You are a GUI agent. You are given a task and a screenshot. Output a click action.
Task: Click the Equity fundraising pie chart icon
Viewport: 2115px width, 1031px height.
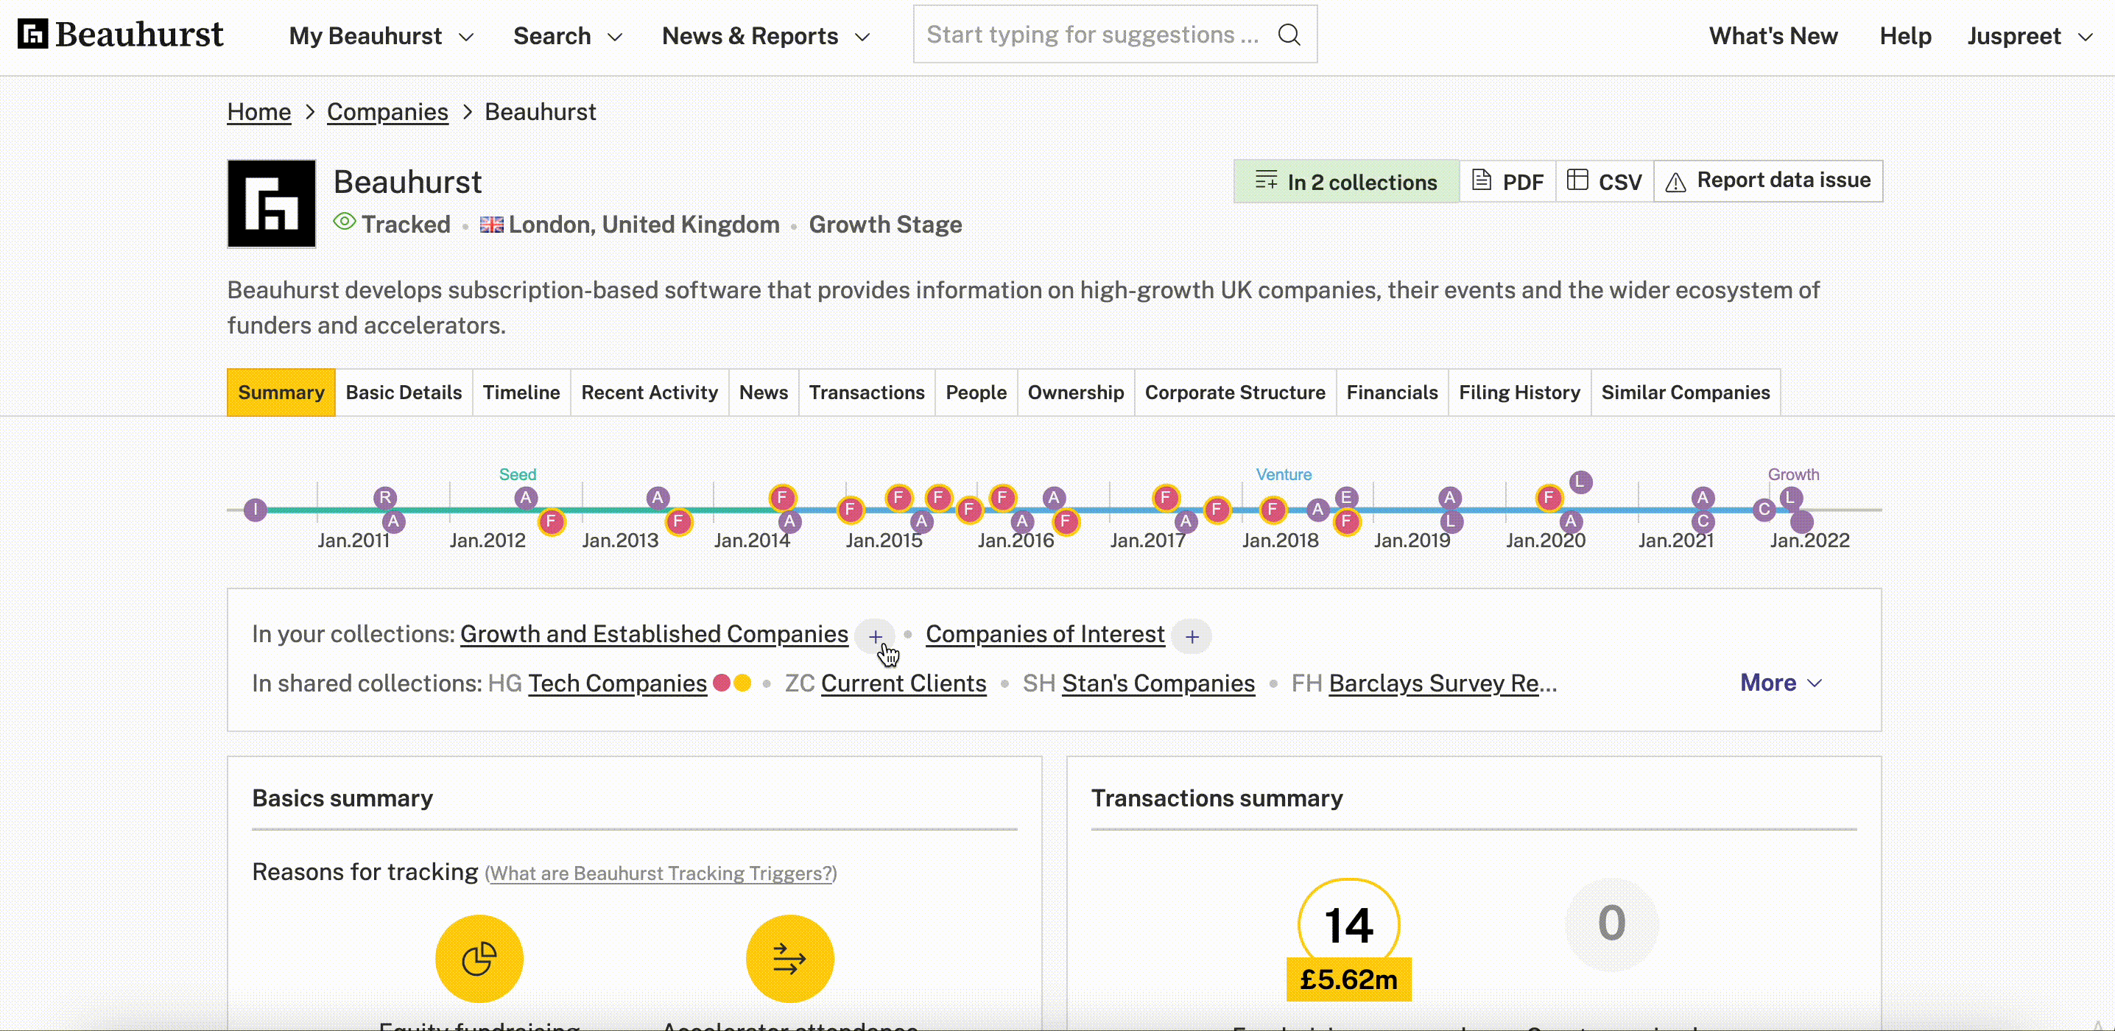click(479, 959)
